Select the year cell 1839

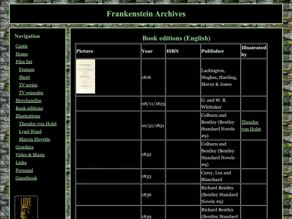pos(153,213)
